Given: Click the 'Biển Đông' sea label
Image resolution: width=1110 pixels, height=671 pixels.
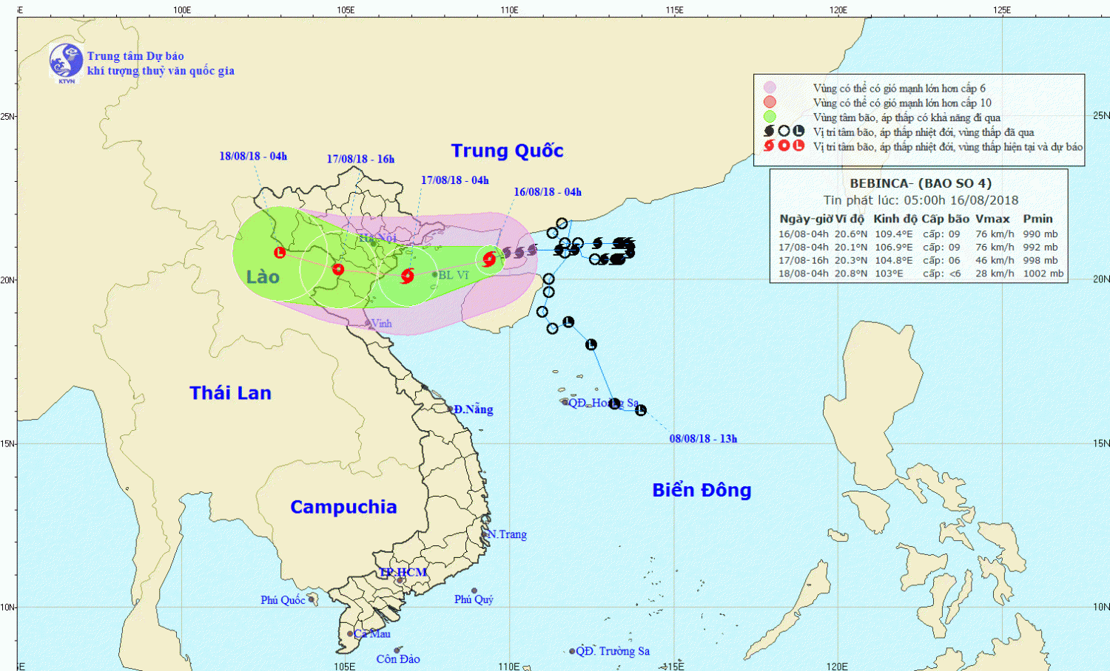Looking at the screenshot, I should [x=702, y=490].
